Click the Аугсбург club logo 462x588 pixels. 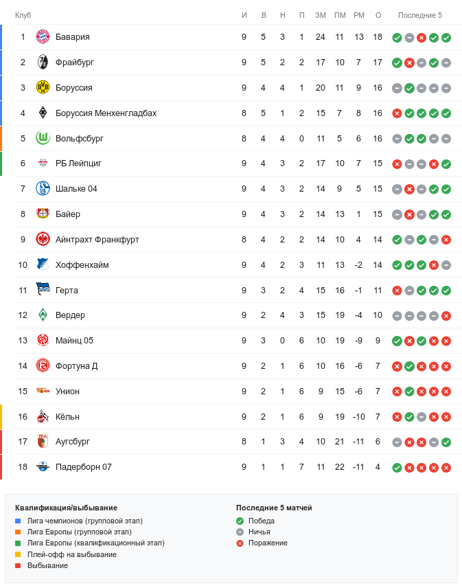point(43,442)
